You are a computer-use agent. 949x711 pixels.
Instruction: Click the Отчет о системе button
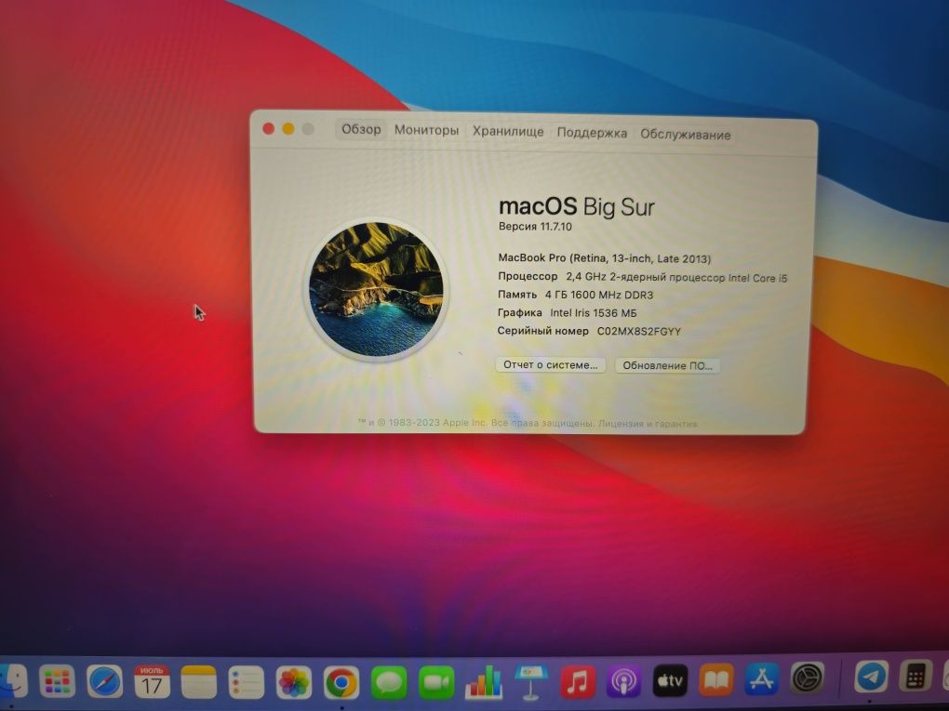[550, 364]
